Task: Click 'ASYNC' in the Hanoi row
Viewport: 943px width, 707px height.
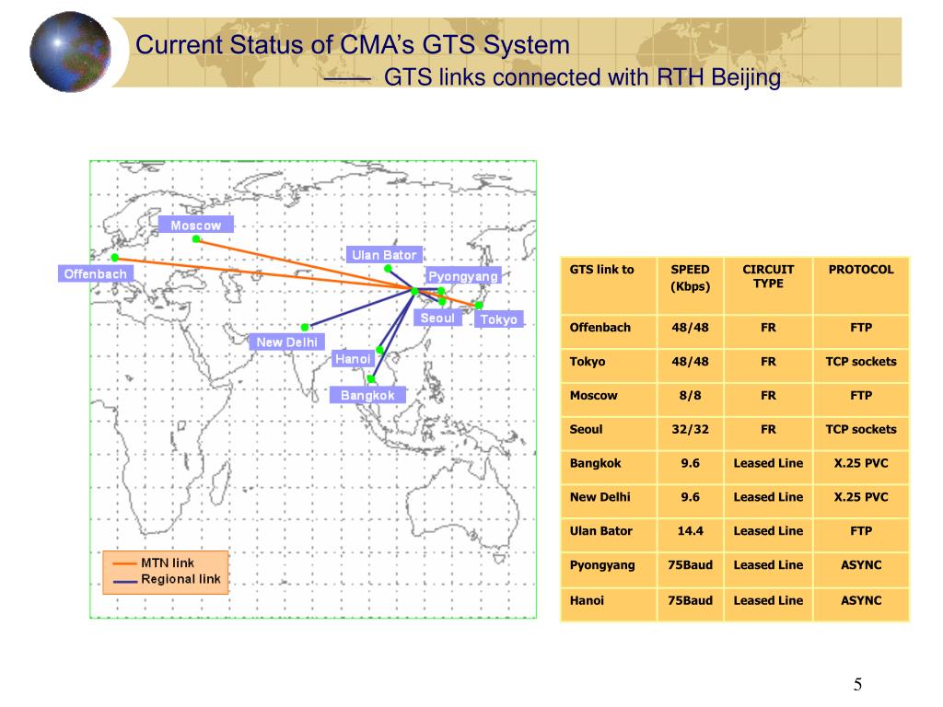Action: [861, 600]
